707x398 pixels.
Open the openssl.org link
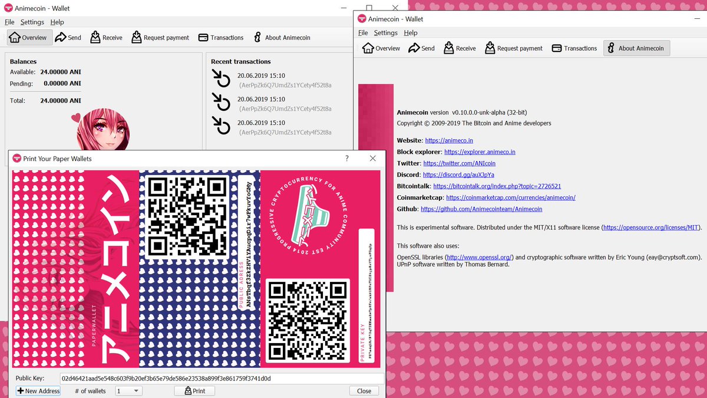point(480,257)
